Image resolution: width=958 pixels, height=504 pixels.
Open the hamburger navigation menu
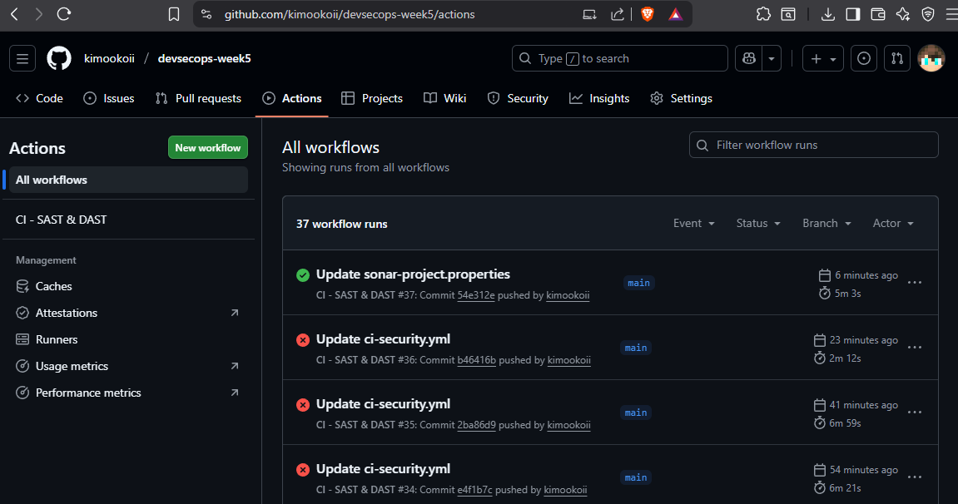point(22,58)
